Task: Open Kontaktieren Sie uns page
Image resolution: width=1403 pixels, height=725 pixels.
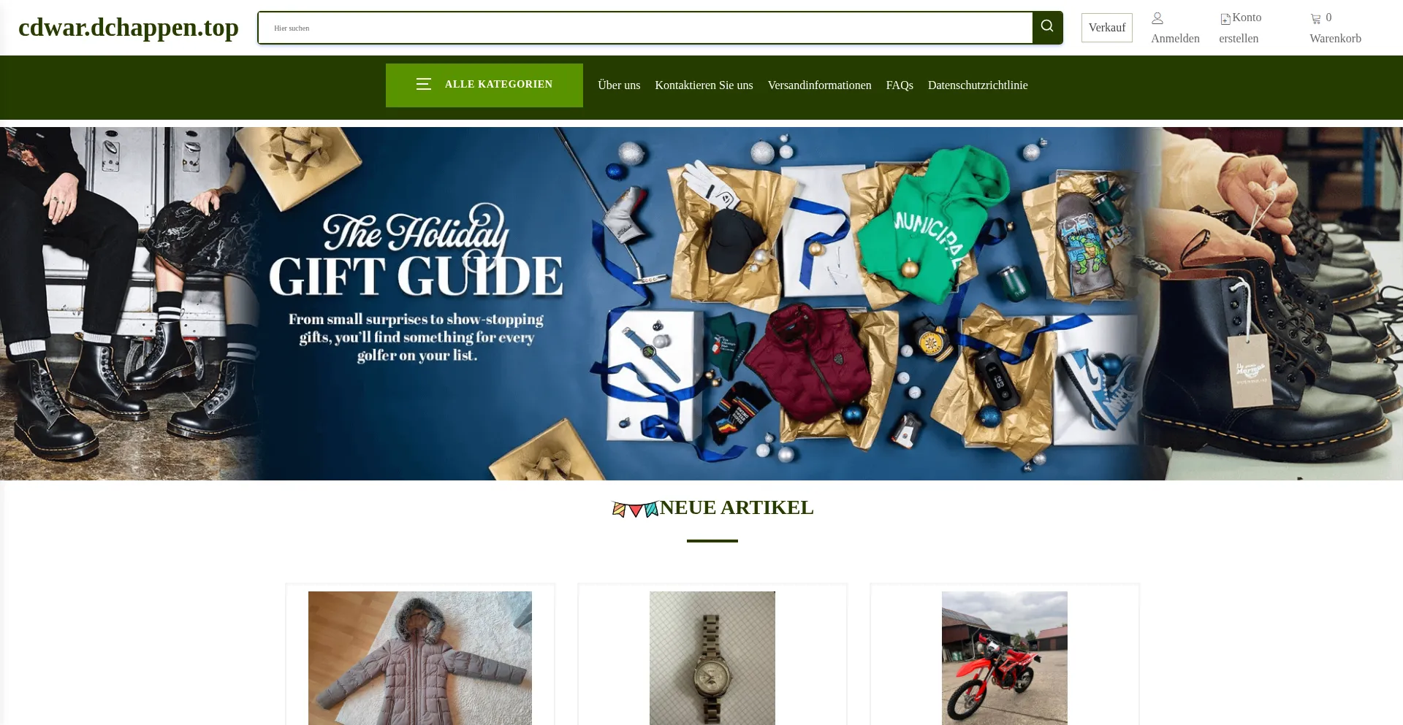Action: pyautogui.click(x=704, y=85)
